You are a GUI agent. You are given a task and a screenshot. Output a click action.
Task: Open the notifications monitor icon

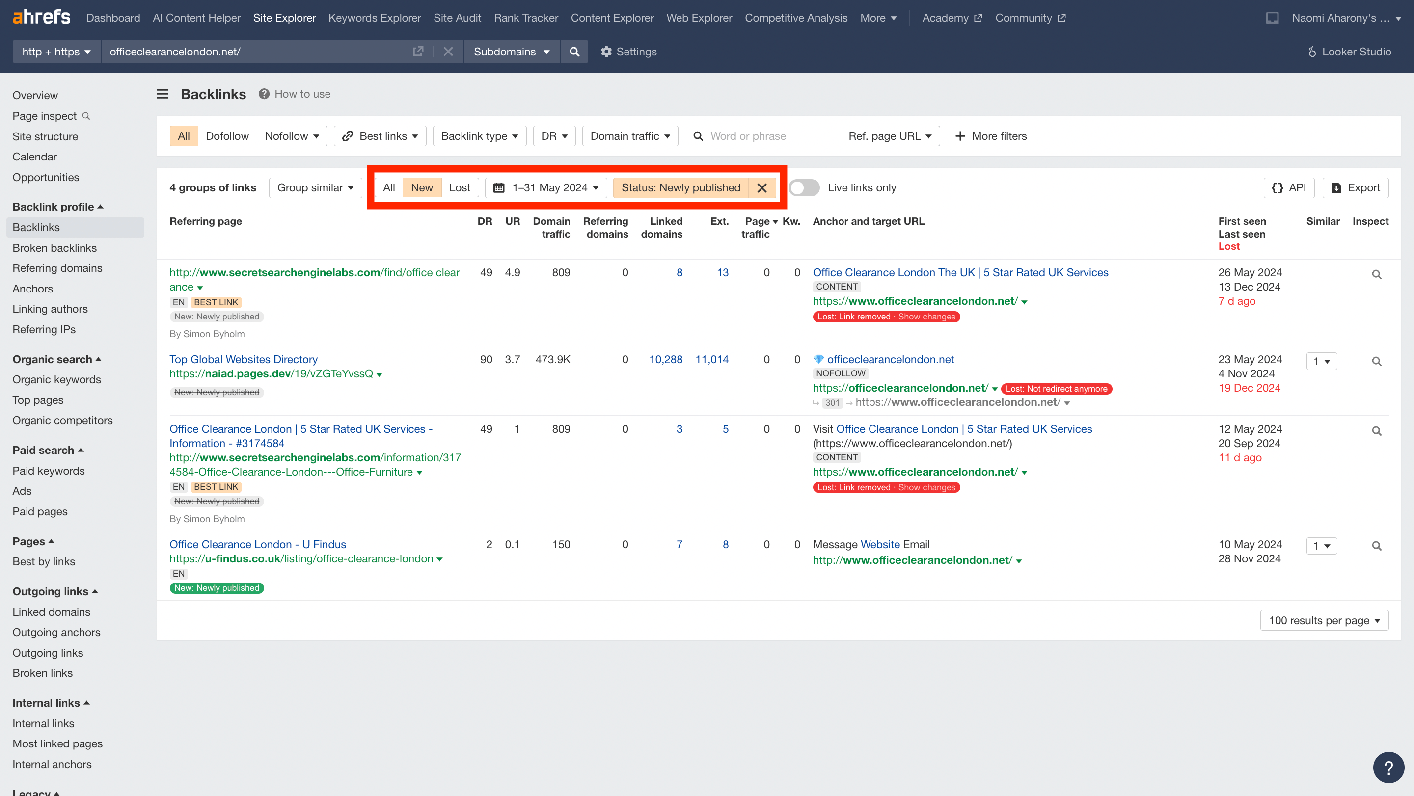1273,18
